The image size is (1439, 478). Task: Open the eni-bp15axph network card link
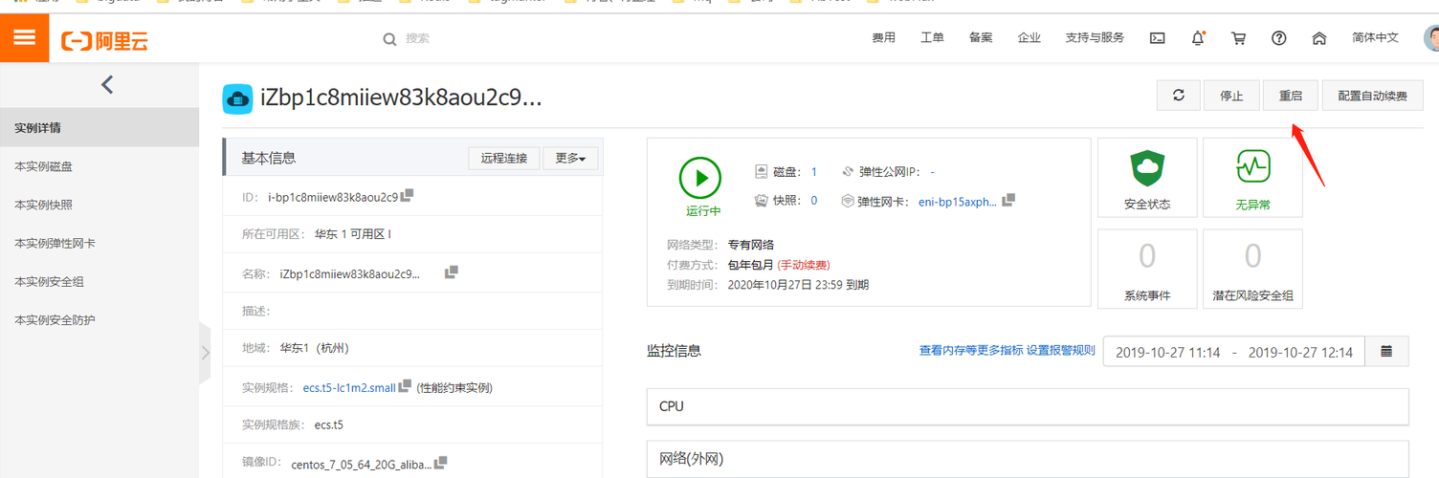pos(958,202)
